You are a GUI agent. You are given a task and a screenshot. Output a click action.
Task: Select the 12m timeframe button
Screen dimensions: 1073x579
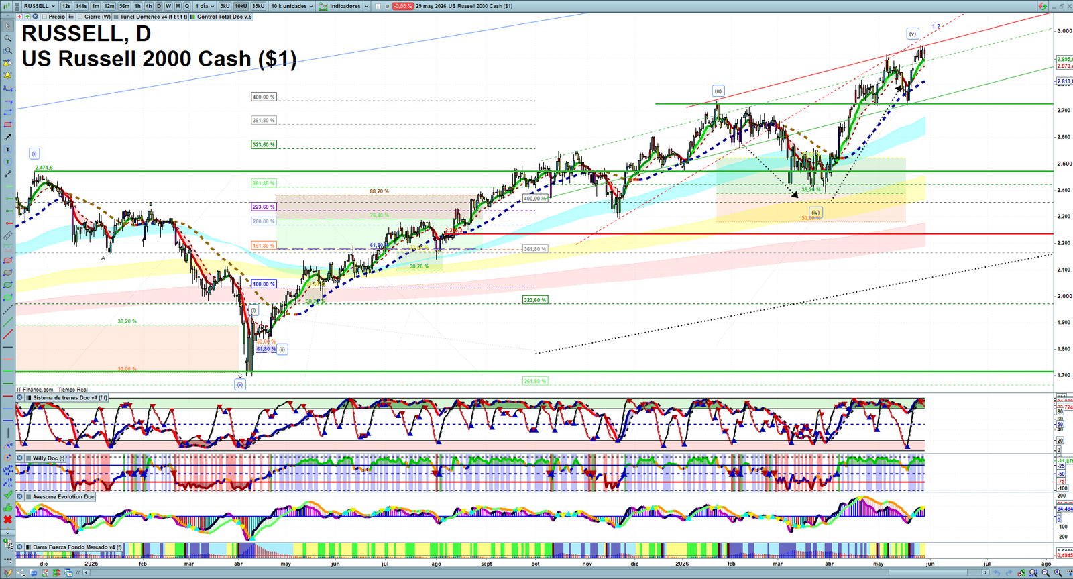tap(109, 6)
